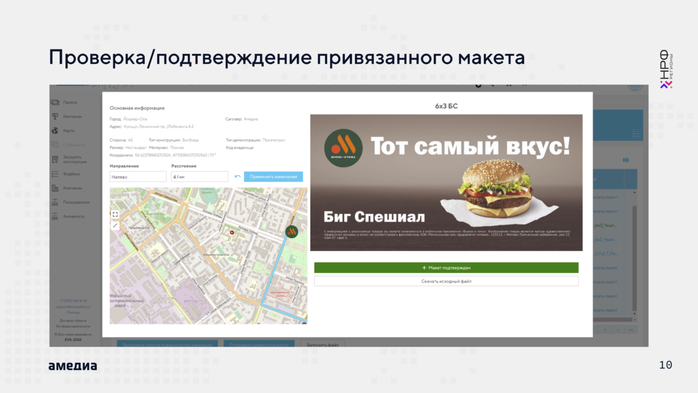Viewport: 698px width, 393px height.
Task: Click the slide number 10
Action: pos(665,365)
